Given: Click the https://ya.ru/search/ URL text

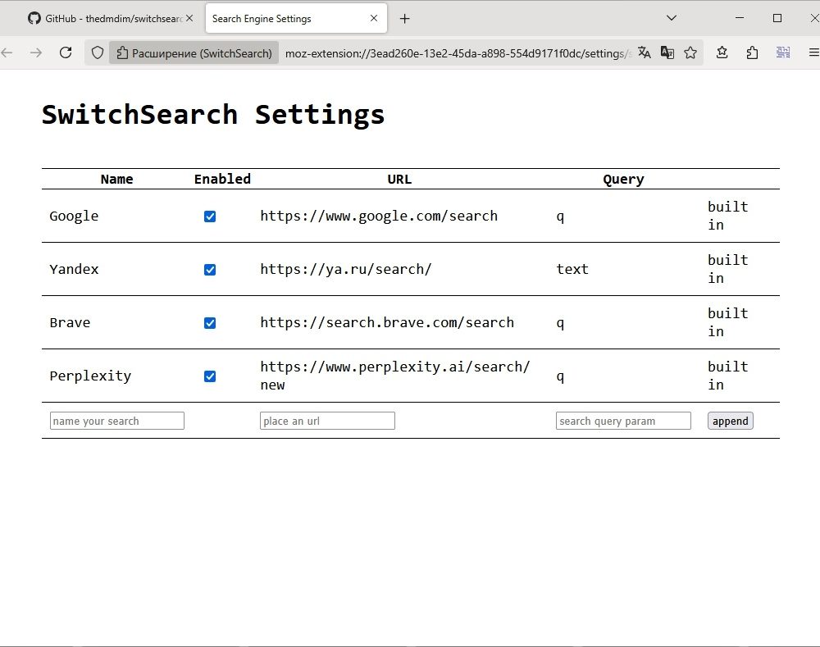Looking at the screenshot, I should [346, 269].
